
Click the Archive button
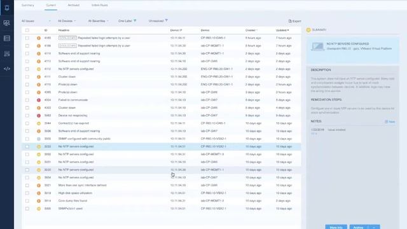pos(359,227)
